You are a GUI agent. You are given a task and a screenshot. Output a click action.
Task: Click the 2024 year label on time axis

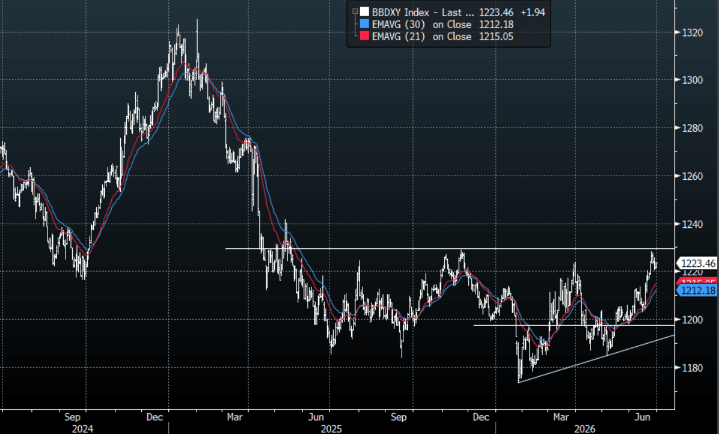[82, 429]
